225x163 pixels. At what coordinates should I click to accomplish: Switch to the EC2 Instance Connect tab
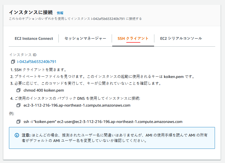point(34,38)
